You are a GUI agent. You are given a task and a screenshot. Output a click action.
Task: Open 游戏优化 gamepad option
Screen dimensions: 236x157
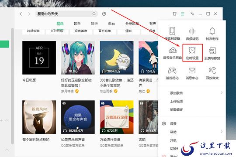tap(172, 73)
